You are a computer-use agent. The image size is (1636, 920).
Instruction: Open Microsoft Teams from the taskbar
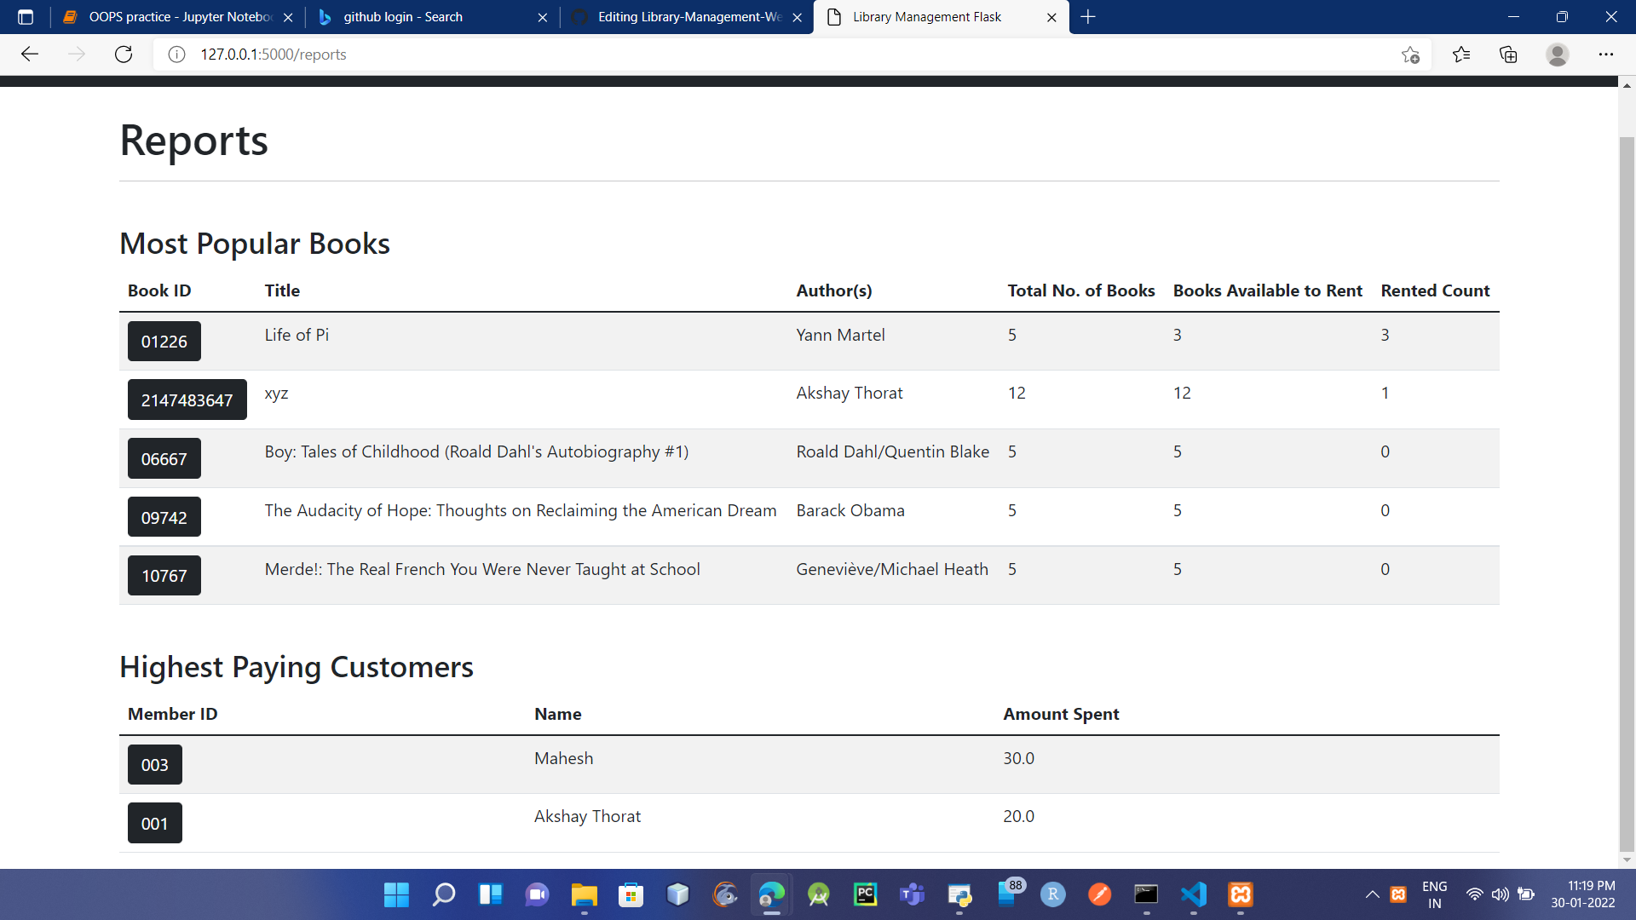(913, 894)
